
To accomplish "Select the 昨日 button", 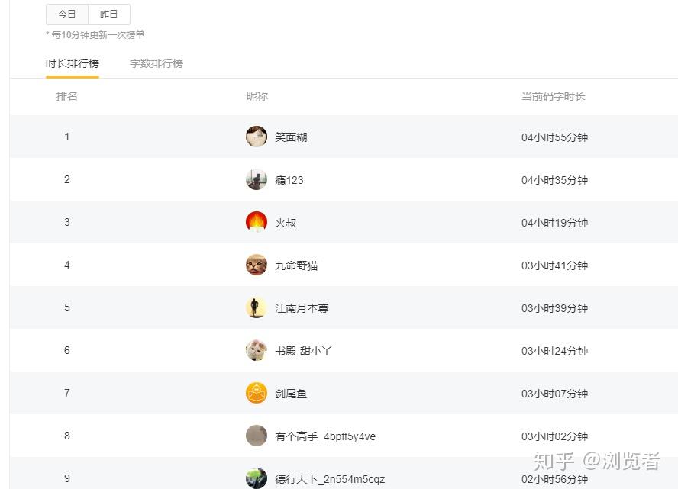I will tap(109, 14).
